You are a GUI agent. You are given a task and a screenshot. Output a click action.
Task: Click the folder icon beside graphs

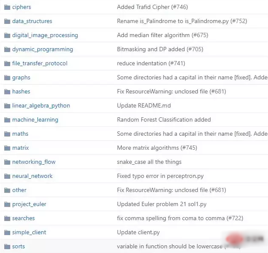pos(7,78)
